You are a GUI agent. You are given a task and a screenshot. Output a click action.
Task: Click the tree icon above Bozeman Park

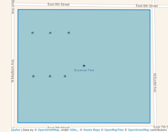[84, 66]
